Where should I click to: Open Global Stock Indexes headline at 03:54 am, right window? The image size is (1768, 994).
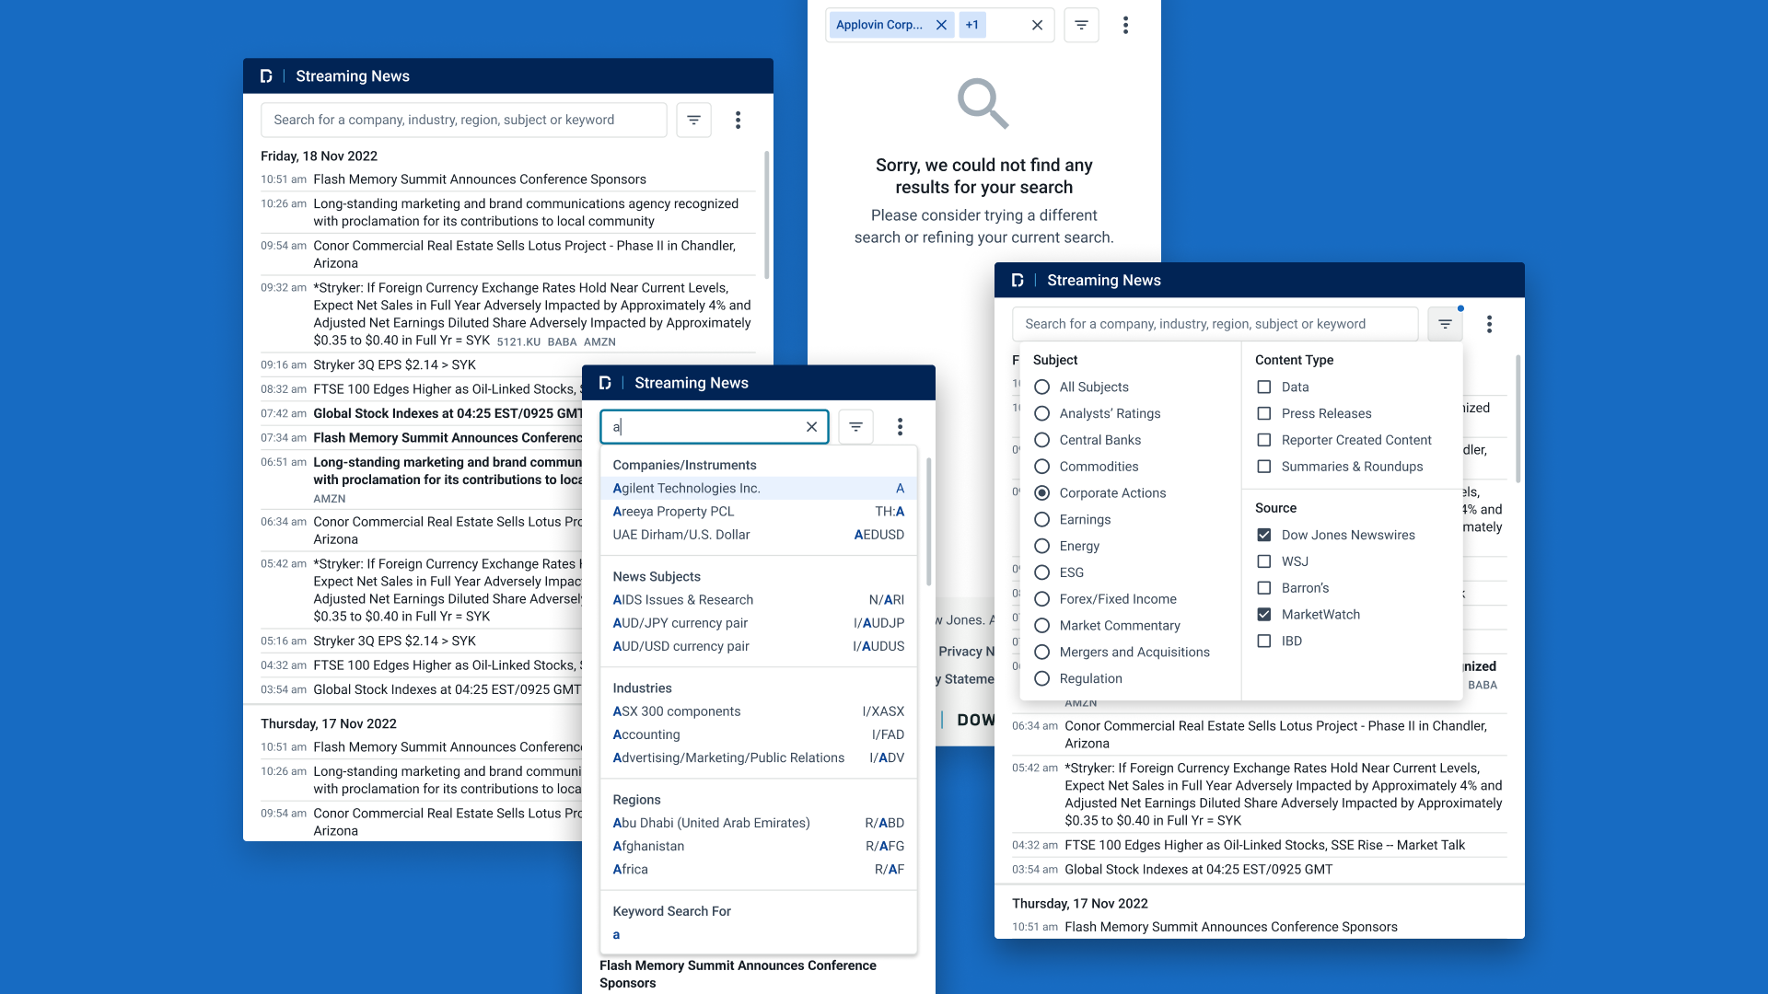click(1198, 870)
